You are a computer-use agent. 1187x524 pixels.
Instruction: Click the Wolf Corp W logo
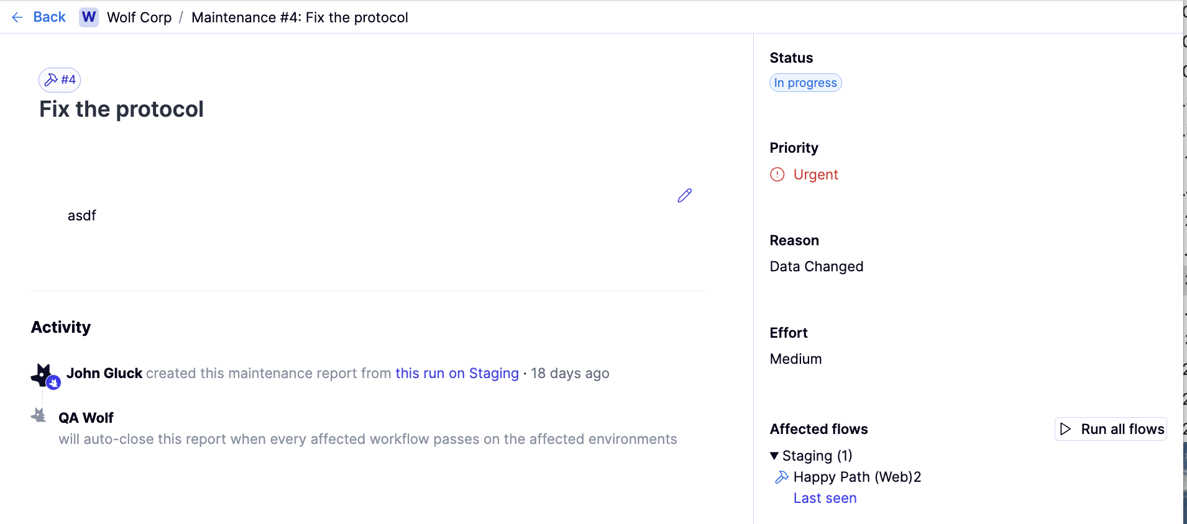(x=89, y=17)
